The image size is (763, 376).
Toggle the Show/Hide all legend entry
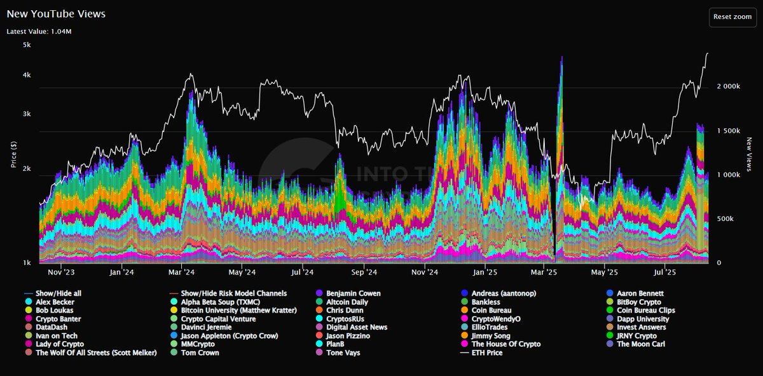[53, 293]
